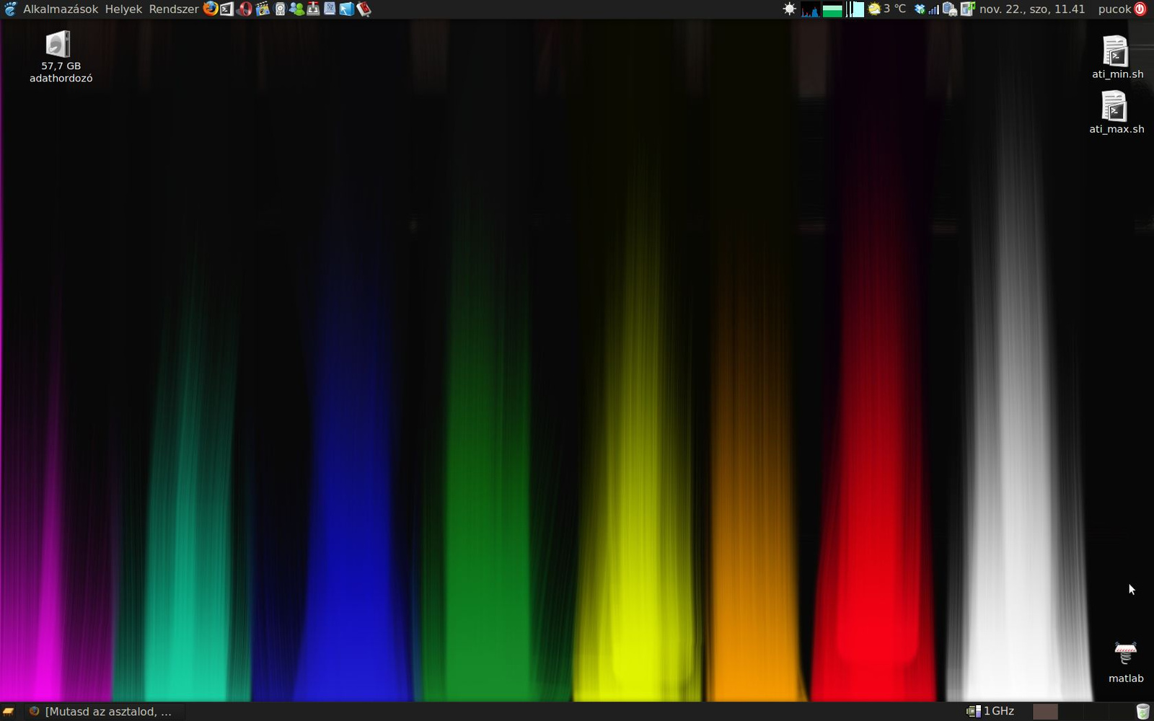Click the network signal strength icon

933,9
